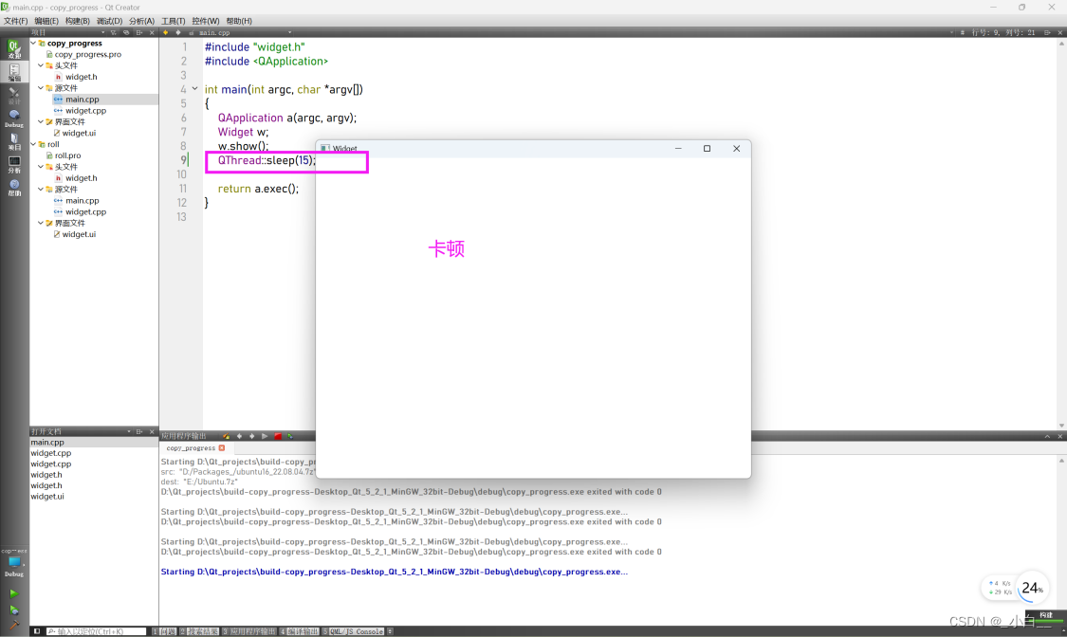Switch to the 问题 output pane
This screenshot has height=637, width=1067.
coord(164,631)
